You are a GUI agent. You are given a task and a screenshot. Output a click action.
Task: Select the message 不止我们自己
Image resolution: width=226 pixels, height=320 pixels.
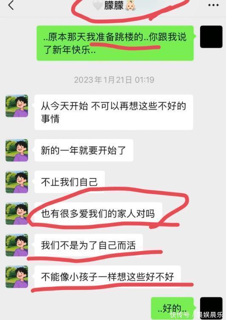coord(70,182)
